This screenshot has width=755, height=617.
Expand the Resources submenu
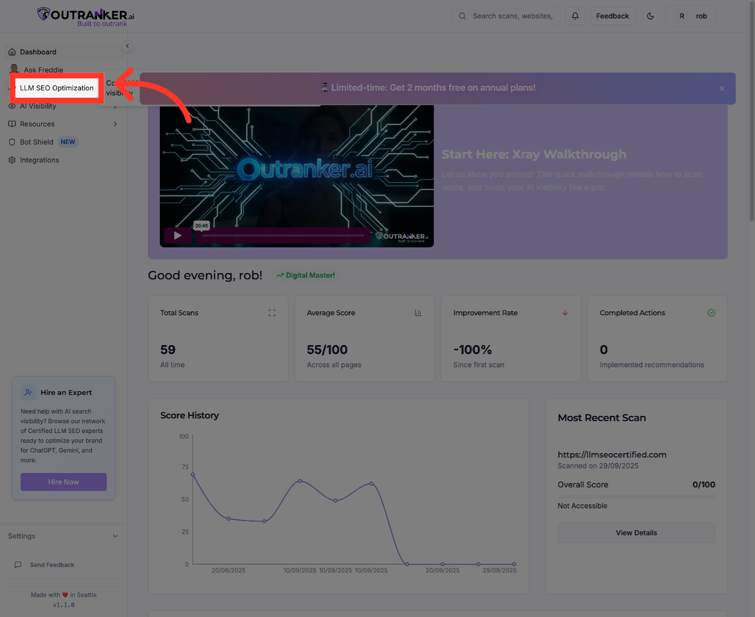tap(115, 124)
